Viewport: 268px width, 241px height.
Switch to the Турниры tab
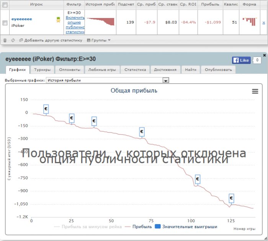tap(42, 70)
